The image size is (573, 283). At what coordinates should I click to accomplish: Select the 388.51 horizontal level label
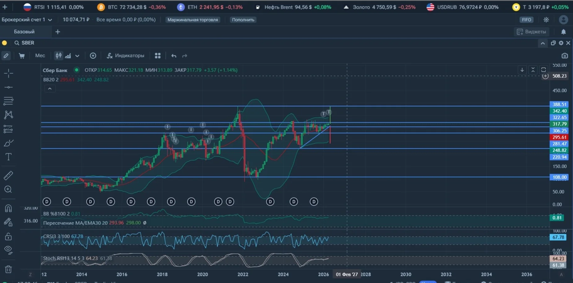pos(559,105)
